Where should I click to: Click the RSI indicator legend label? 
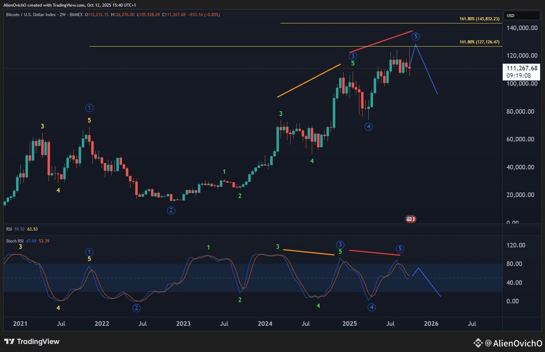coord(9,229)
